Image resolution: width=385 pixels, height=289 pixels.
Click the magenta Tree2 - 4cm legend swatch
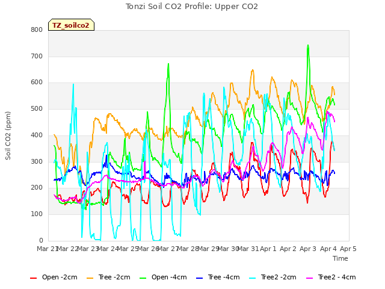tap(310, 278)
